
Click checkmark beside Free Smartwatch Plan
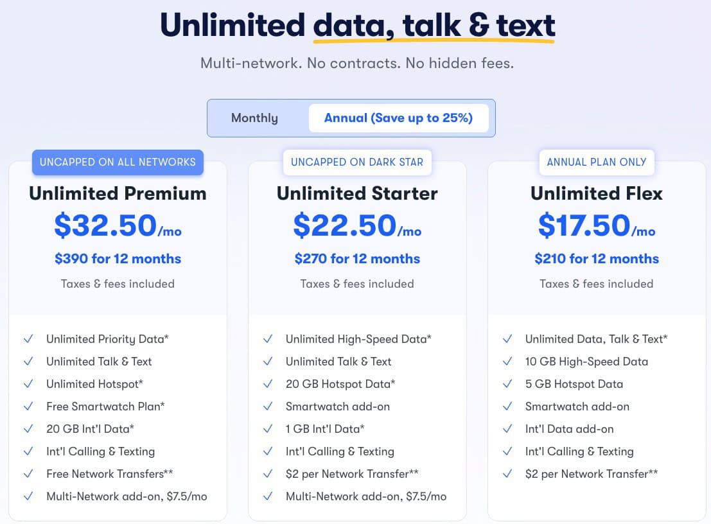pyautogui.click(x=28, y=406)
